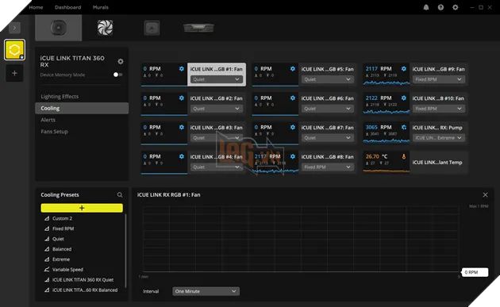Select the flat bar-shaped device thumbnail
The width and height of the screenshot is (500, 307).
198,28
